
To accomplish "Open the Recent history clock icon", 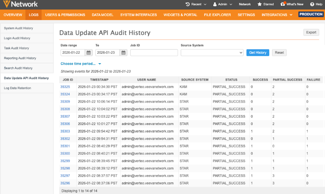I will 188,4.
